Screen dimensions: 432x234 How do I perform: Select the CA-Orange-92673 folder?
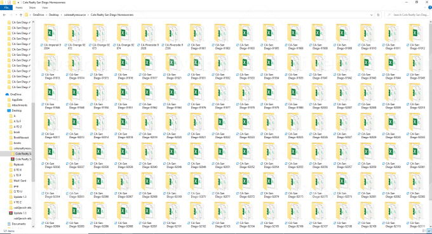pos(100,37)
